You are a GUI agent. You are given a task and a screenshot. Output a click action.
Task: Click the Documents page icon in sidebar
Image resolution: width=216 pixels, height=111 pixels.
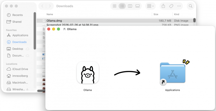[9, 56]
